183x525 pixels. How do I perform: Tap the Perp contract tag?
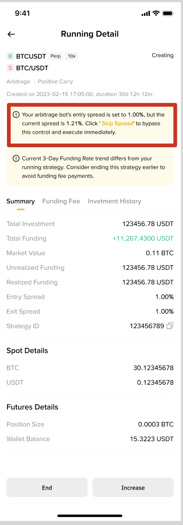click(x=56, y=56)
